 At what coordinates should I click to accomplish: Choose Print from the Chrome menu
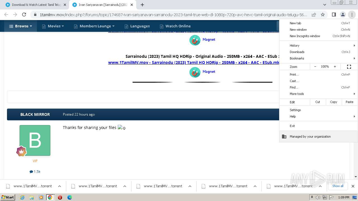(x=318, y=75)
